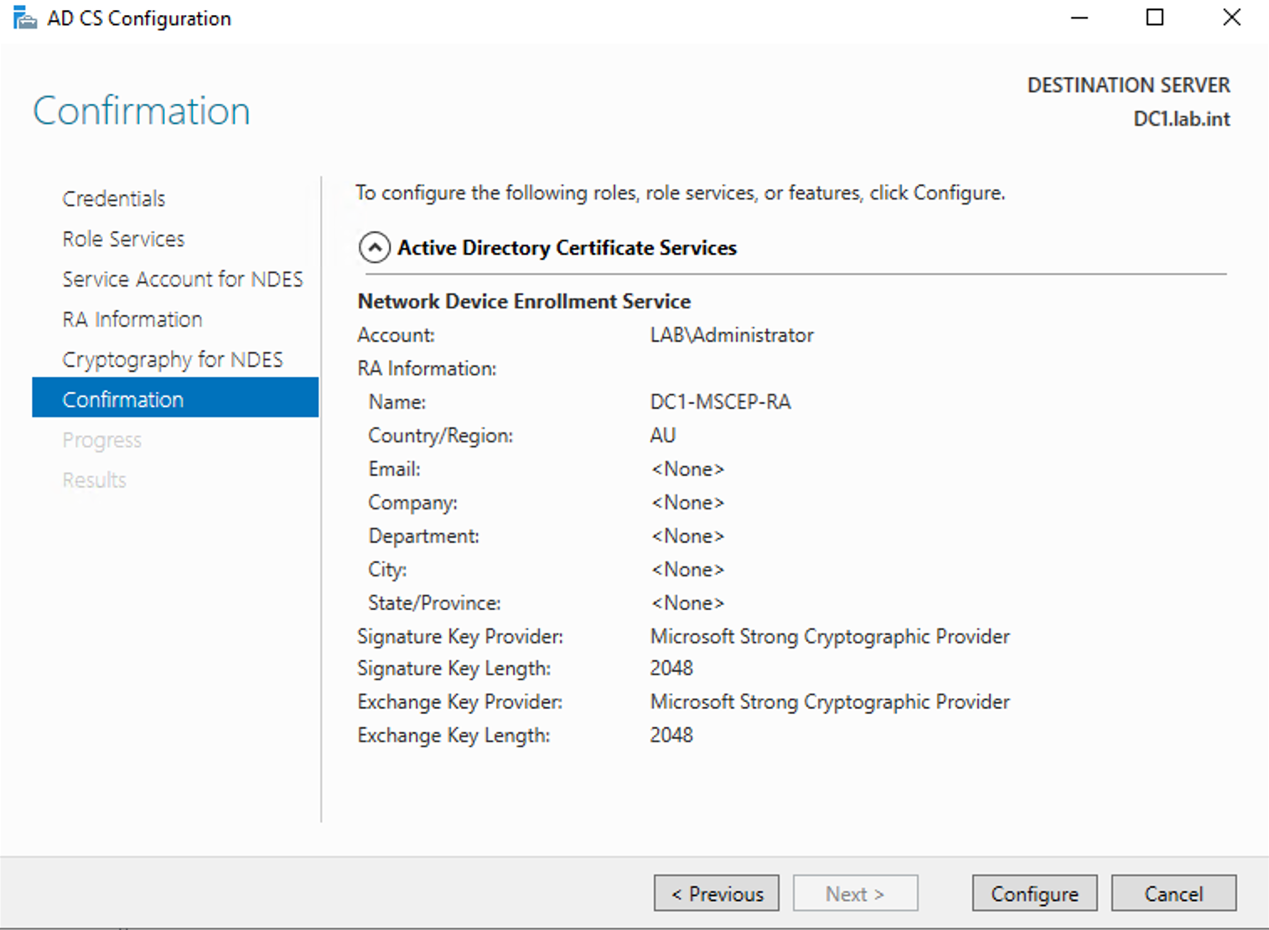Click the Active Directory Certificate Services heading
This screenshot has height=930, width=1269.
567,248
